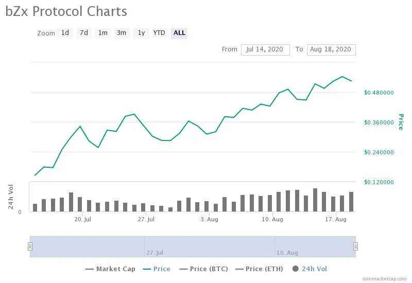Image resolution: width=412 pixels, height=283 pixels.
Task: Click the Market Cap grey line legend marker
Action: pyautogui.click(x=90, y=269)
